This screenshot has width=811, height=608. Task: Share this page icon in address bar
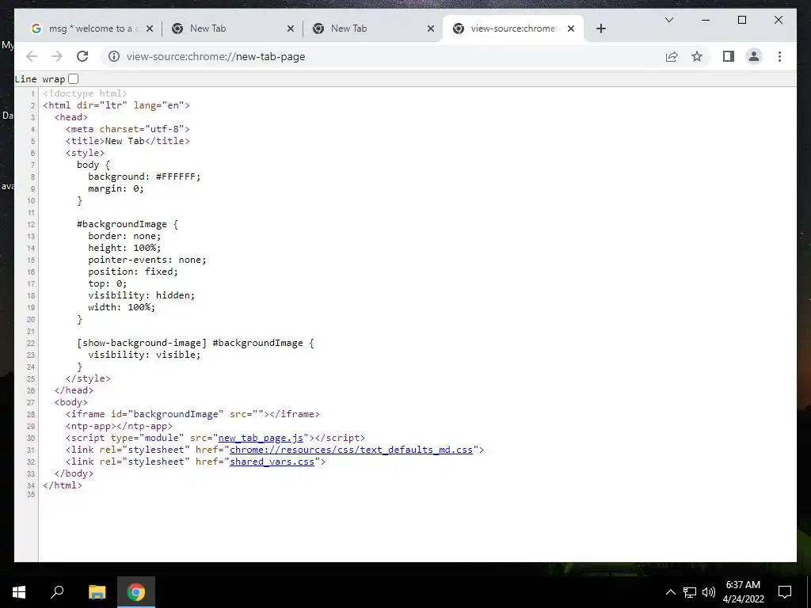point(672,56)
